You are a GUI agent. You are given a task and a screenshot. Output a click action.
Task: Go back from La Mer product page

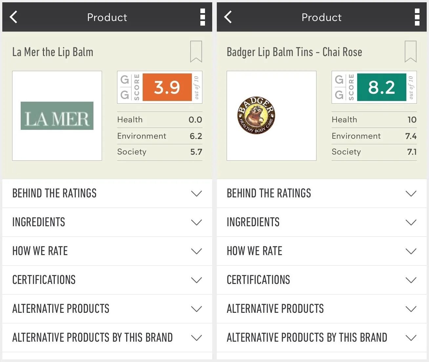coord(14,17)
